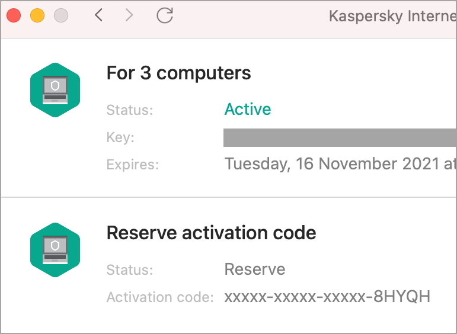Screen dimensions: 457x334
Task: Click the expiry date Tuesday, 16 November 2021
Action: (x=332, y=164)
